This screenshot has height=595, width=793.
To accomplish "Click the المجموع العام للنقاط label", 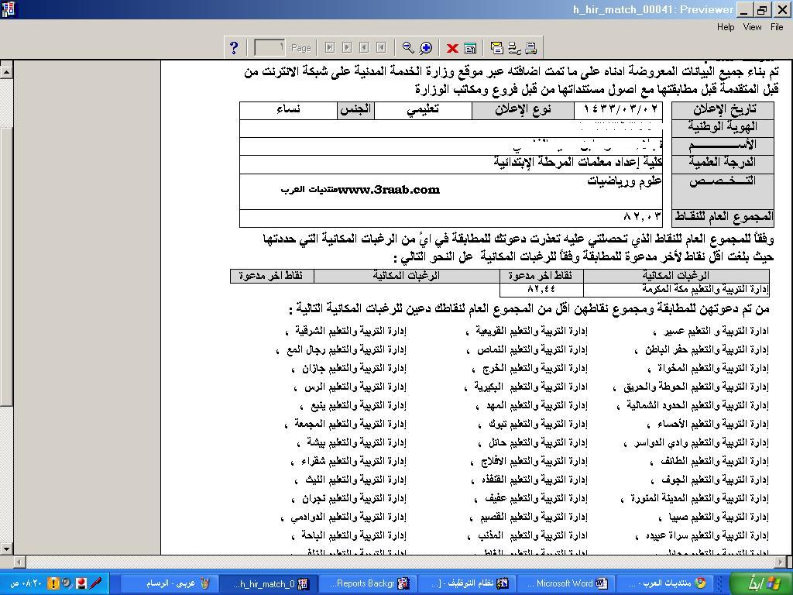I will [723, 217].
